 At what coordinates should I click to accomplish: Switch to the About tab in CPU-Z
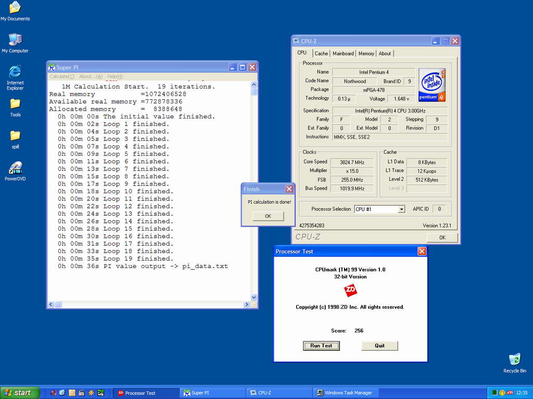[x=385, y=54]
